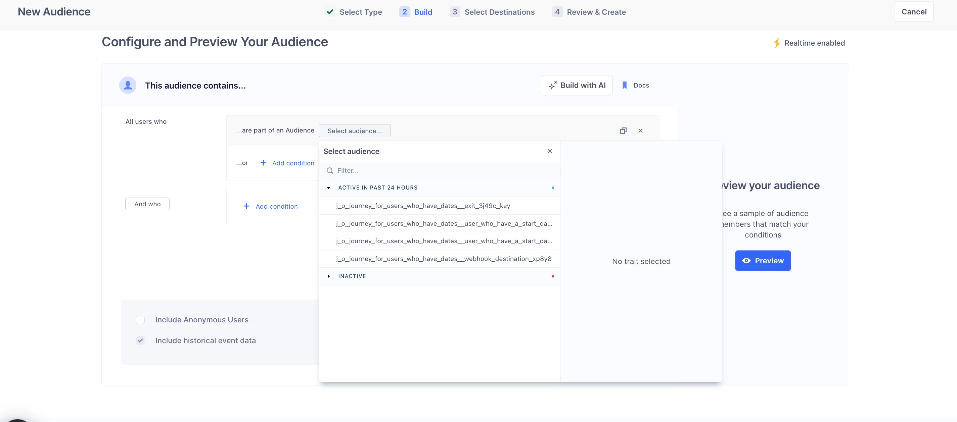Click the duplicate condition icon
The image size is (957, 422).
tap(623, 130)
